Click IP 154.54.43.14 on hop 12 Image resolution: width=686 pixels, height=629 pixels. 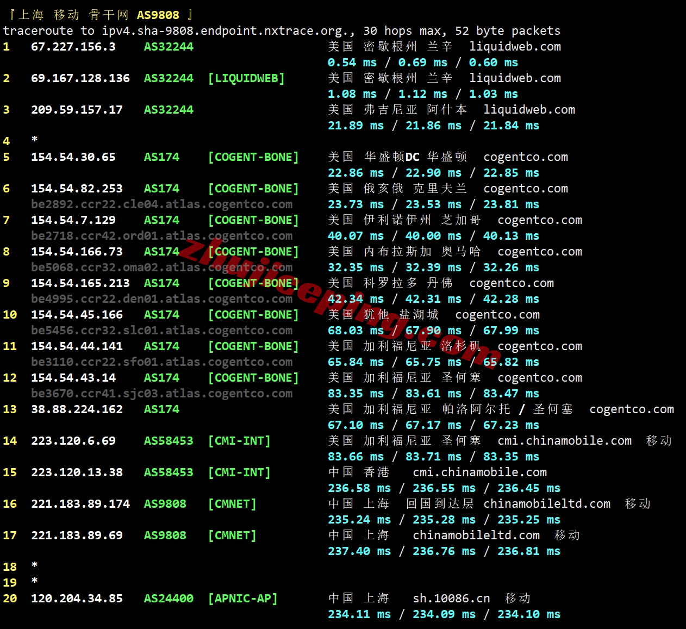(x=73, y=378)
